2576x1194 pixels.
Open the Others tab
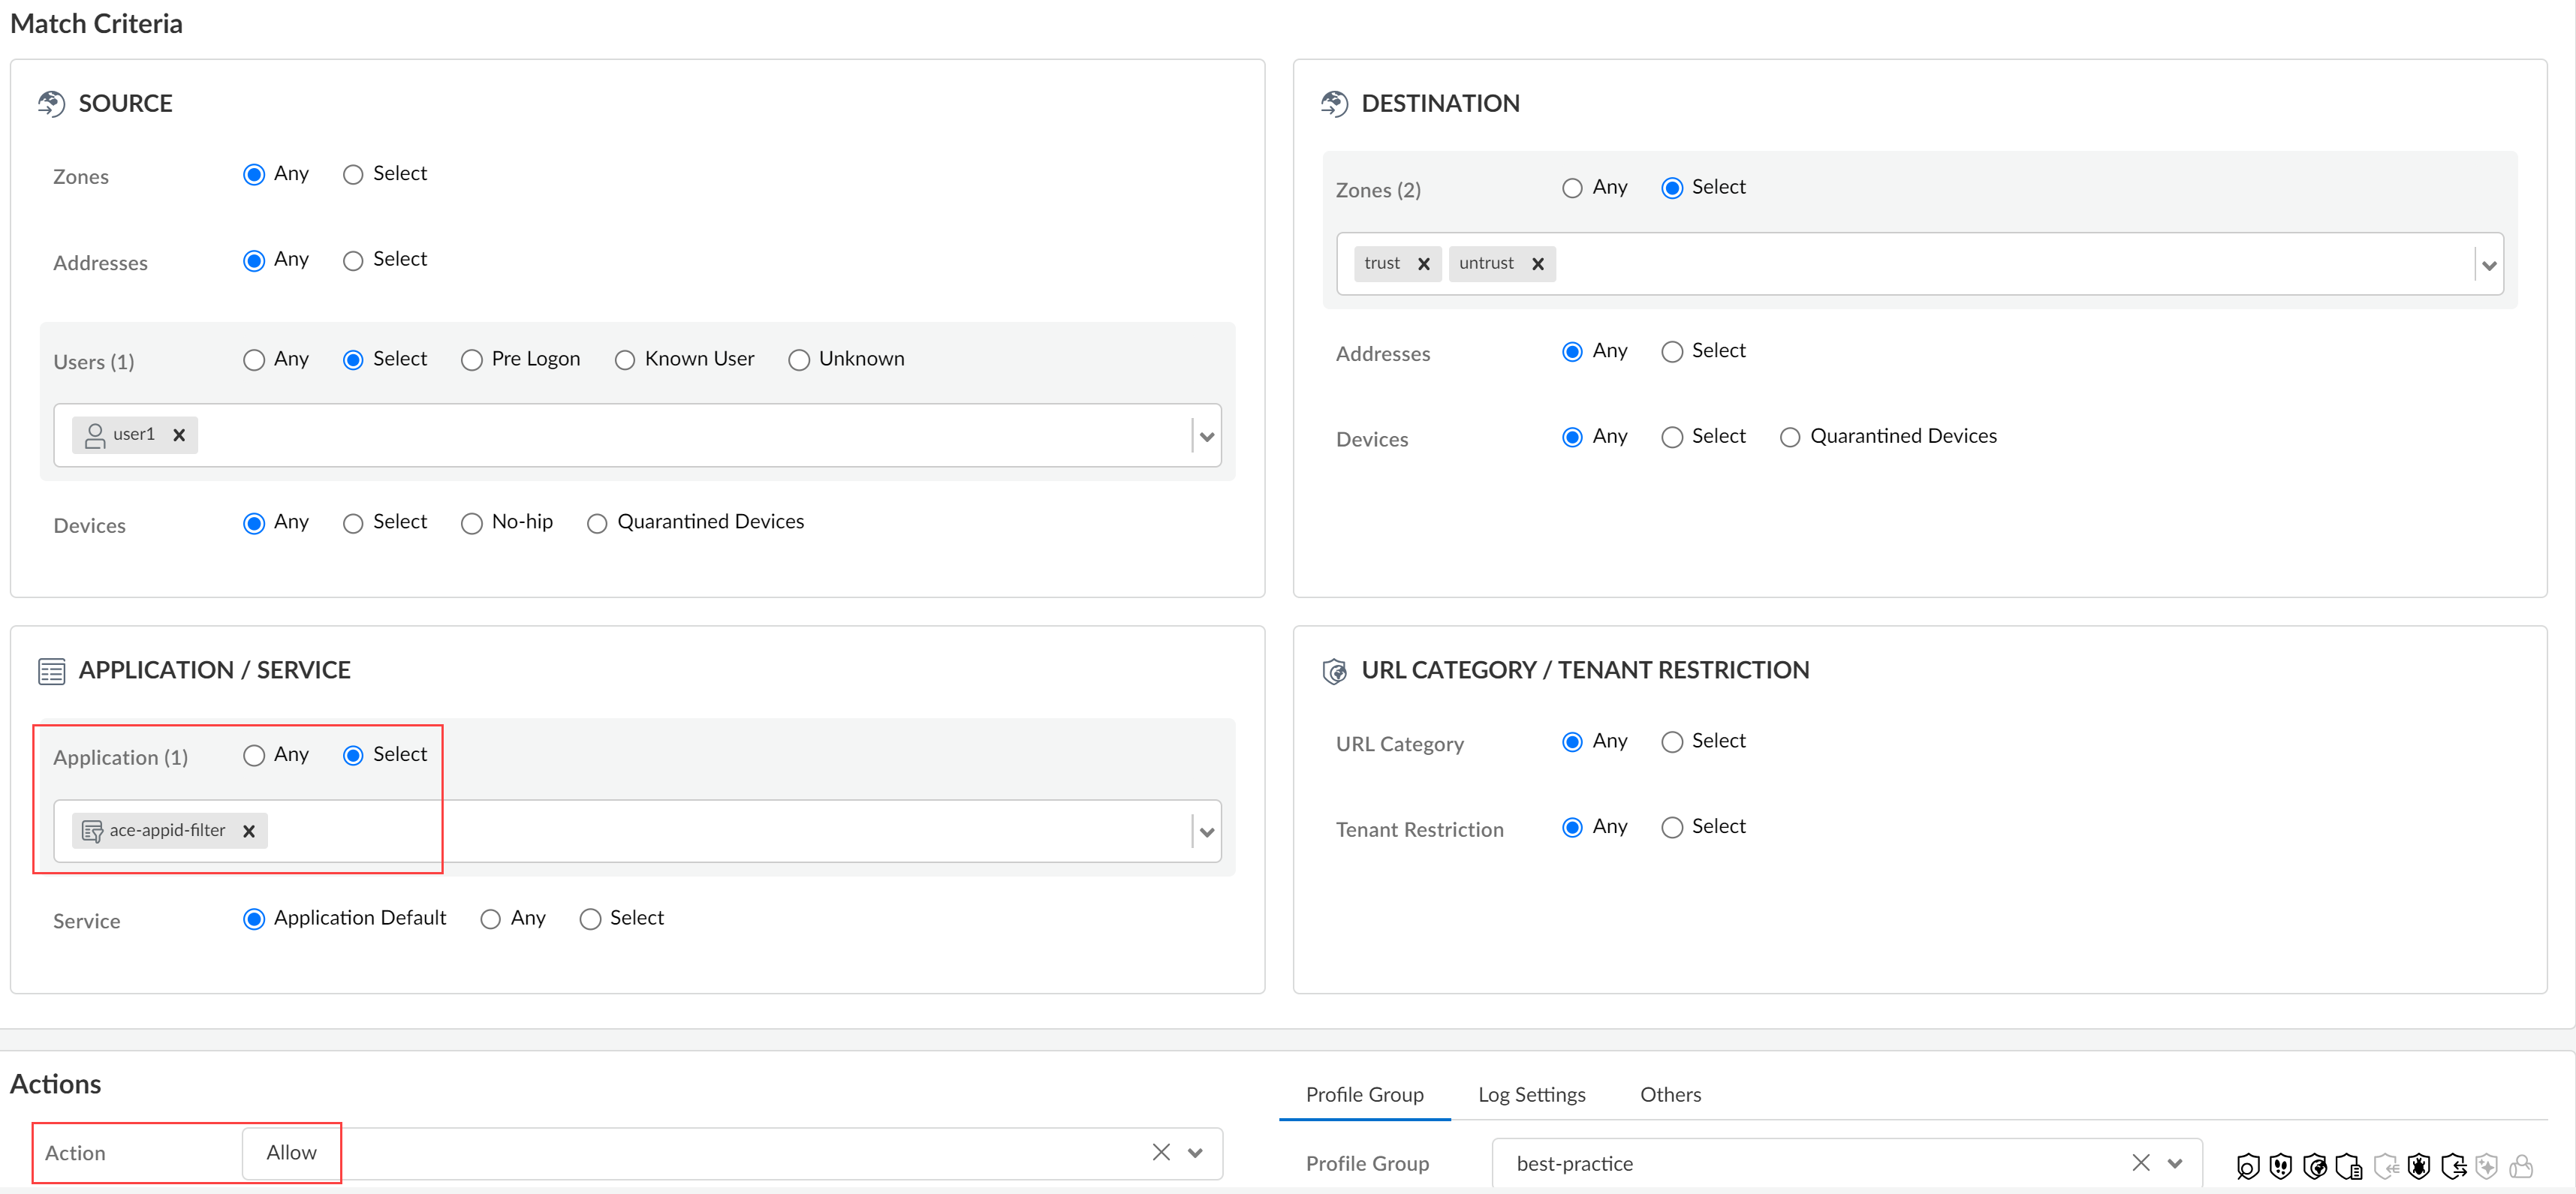click(x=1669, y=1094)
